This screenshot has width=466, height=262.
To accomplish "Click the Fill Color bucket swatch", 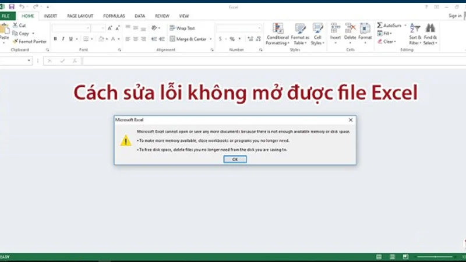I will pos(101,39).
